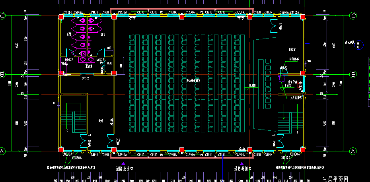Click the 8.000 elevation value
Screen dimensions: 370x182
pos(288,86)
